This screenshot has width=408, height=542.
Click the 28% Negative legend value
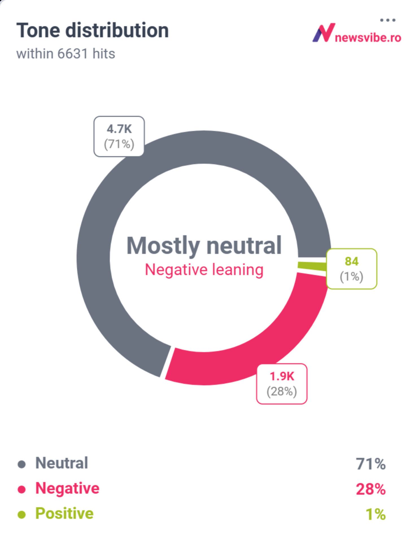(x=370, y=489)
